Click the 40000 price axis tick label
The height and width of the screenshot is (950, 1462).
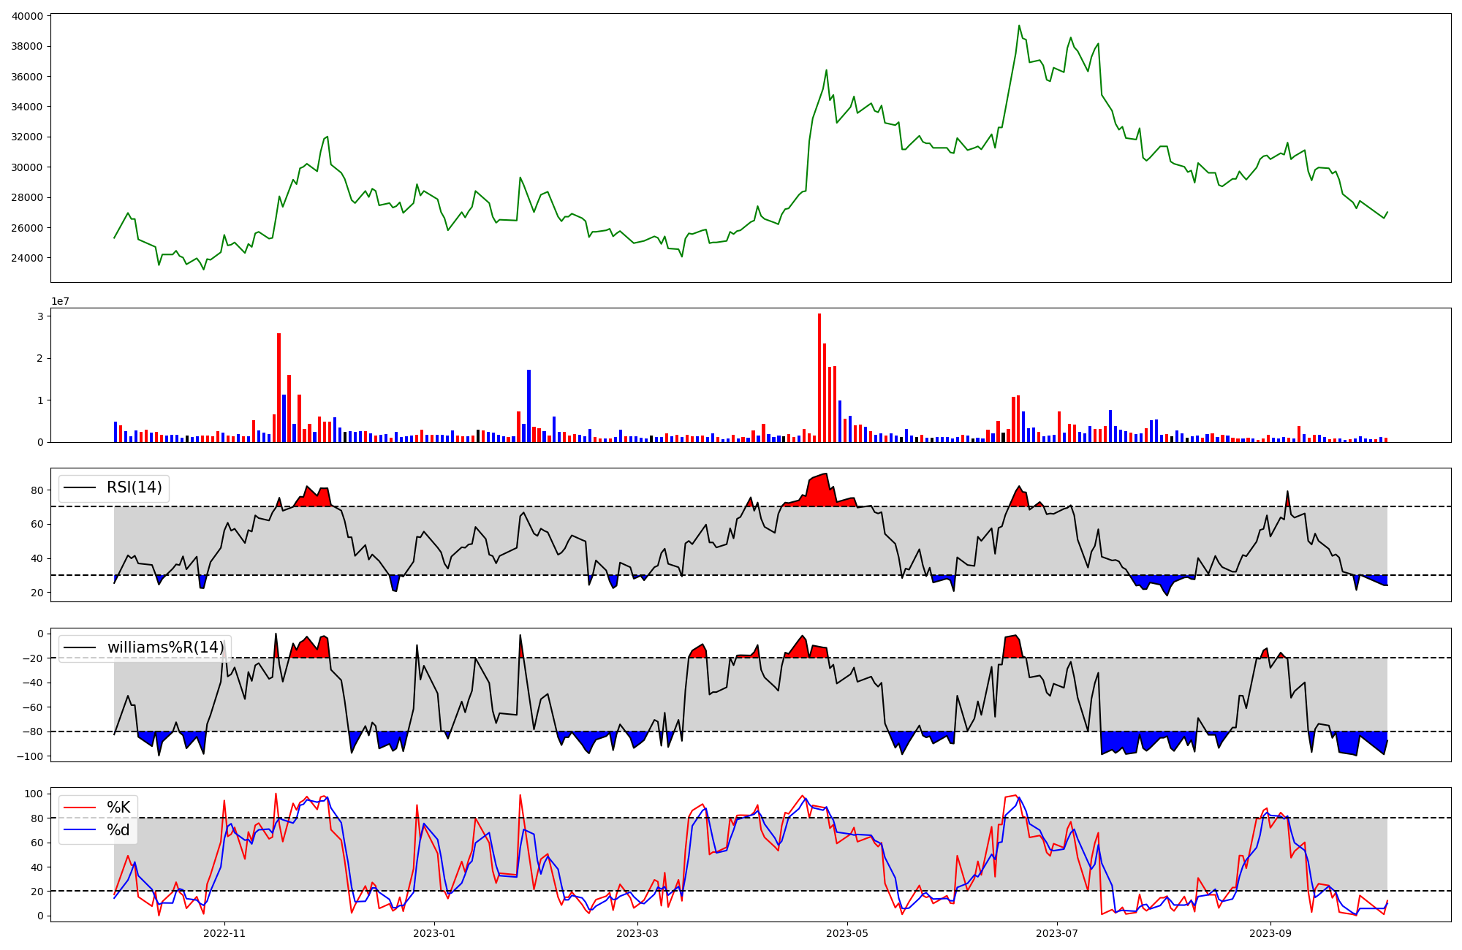(x=28, y=16)
